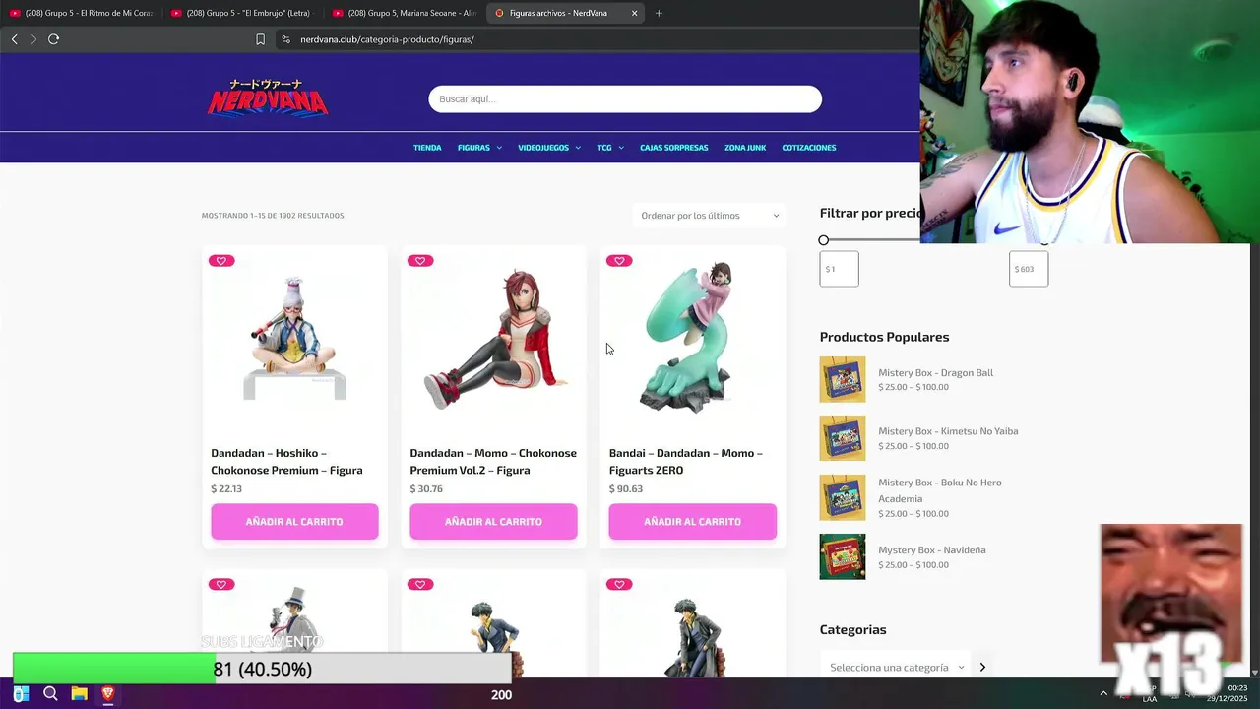Open the Figuarts ZERO Momo figure image

tap(692, 338)
